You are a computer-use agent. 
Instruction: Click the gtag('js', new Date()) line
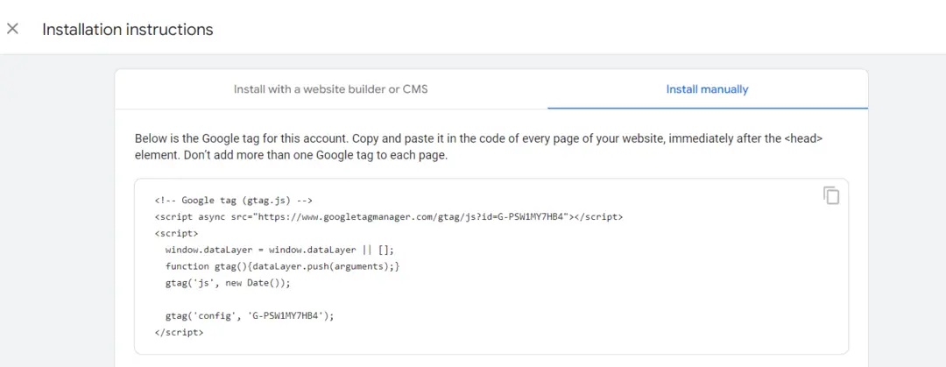(228, 283)
